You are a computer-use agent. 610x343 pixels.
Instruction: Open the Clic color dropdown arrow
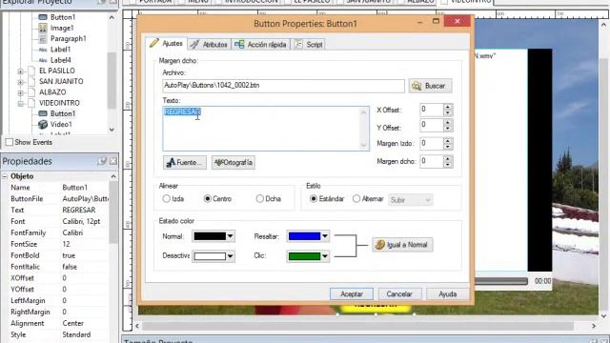coord(325,256)
